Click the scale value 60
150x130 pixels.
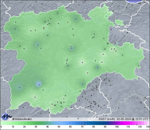tap(70, 127)
